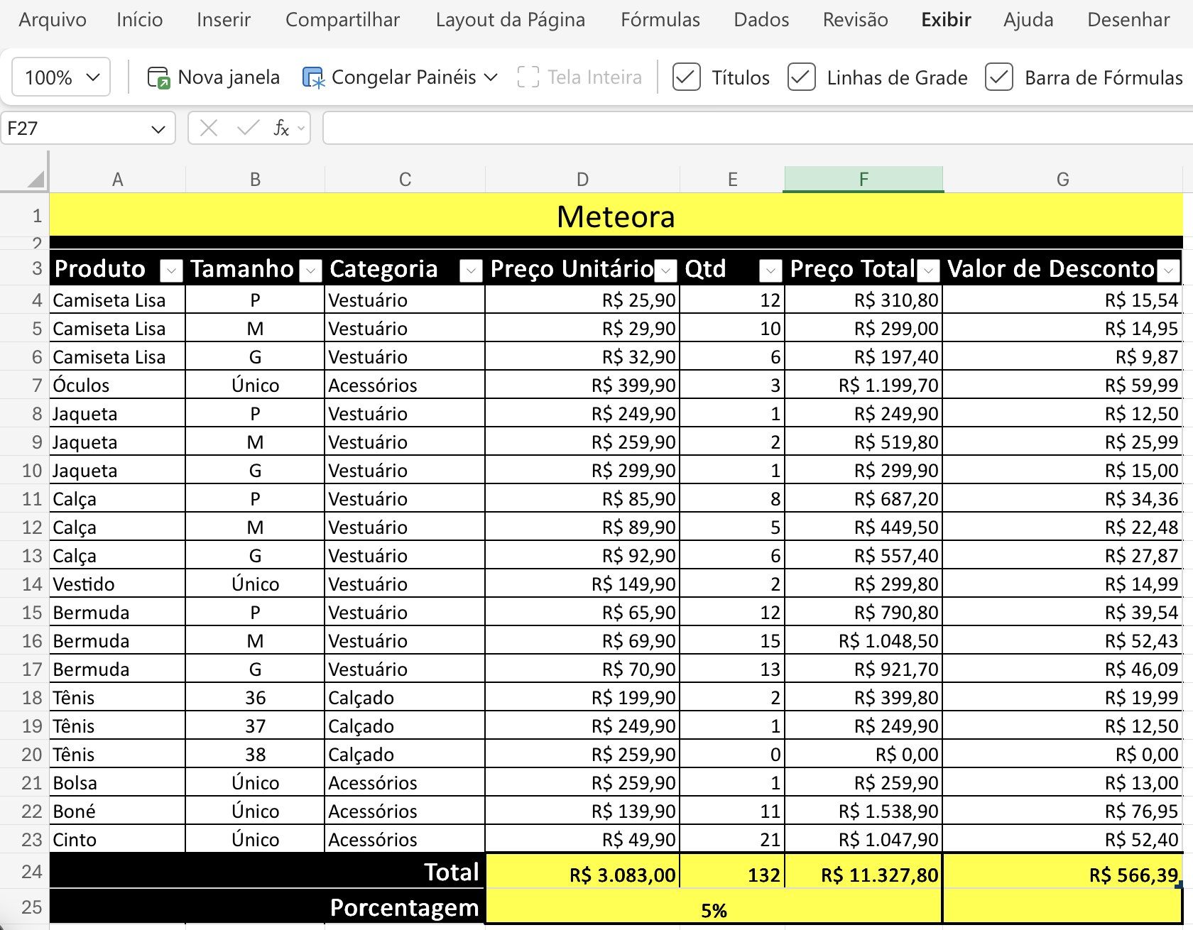The image size is (1193, 930).
Task: Click the Meteora title cell
Action: pyautogui.click(x=616, y=215)
